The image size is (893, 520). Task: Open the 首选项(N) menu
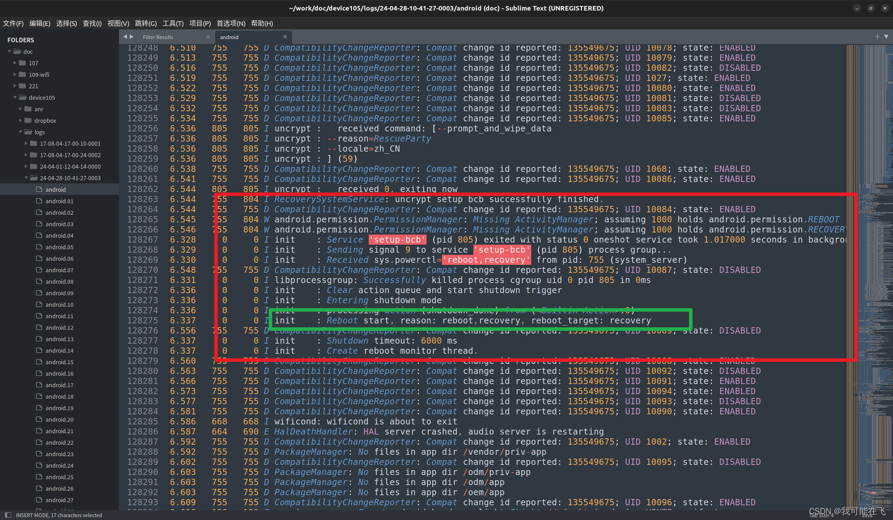click(x=230, y=23)
